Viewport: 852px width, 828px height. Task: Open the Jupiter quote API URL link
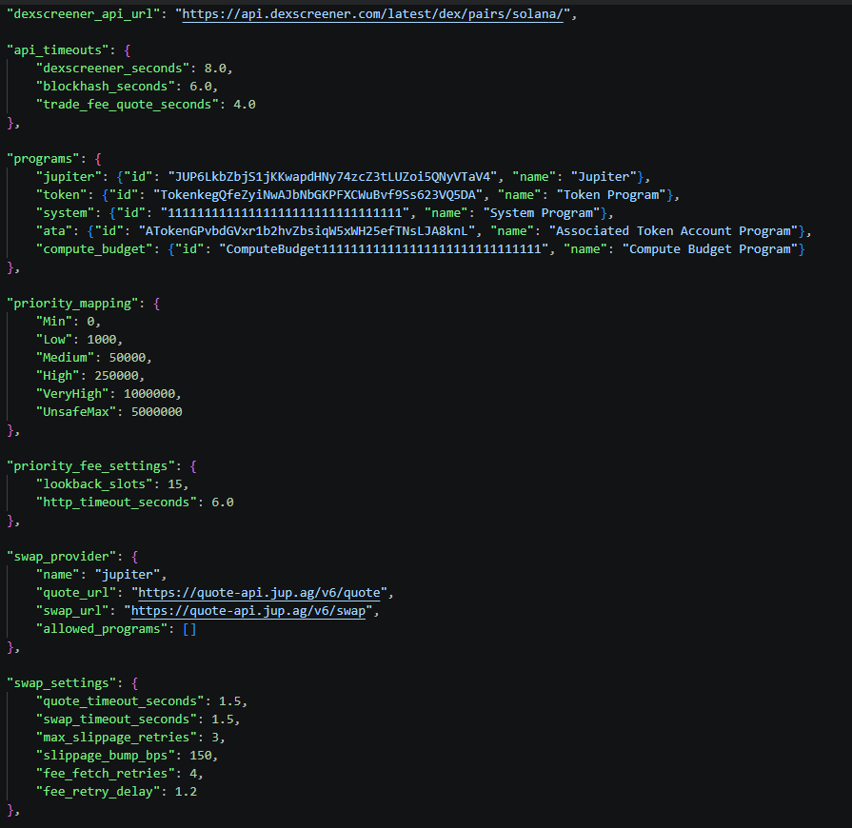tap(259, 593)
